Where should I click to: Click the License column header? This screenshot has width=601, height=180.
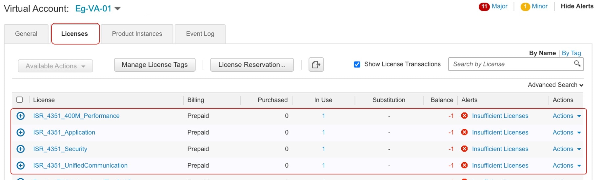(x=44, y=100)
